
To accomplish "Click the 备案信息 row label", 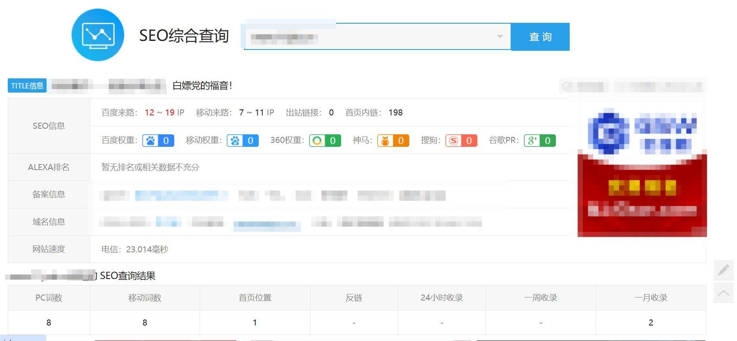I will point(49,194).
